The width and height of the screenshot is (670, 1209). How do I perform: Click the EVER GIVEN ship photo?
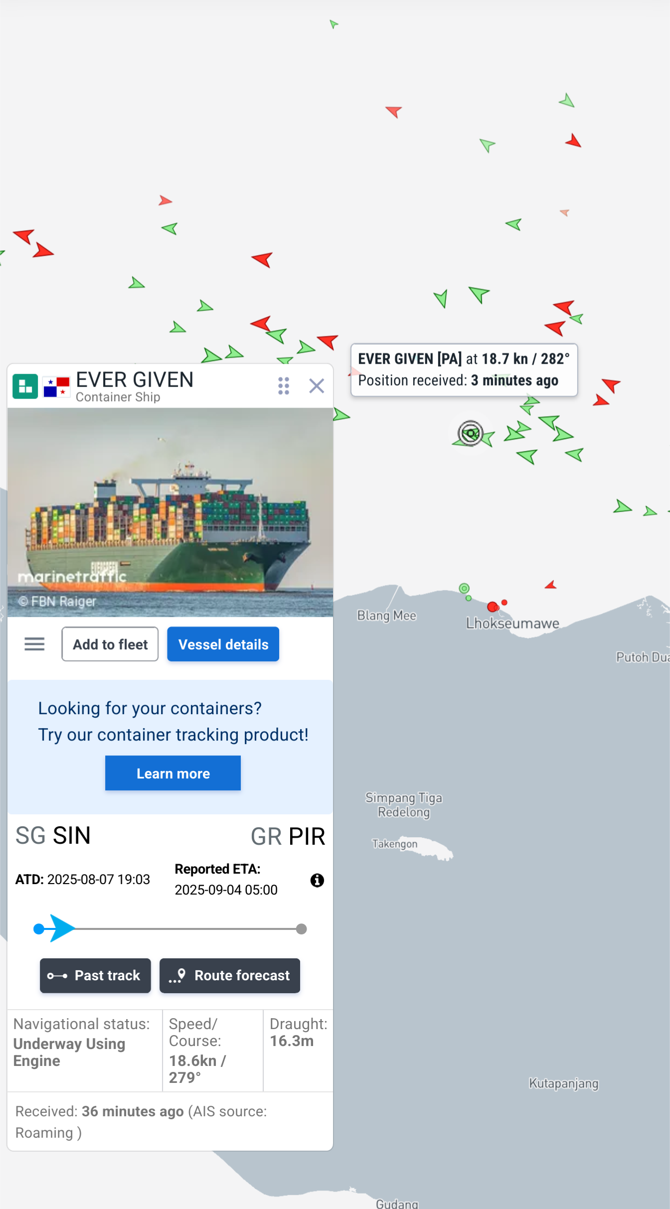coord(170,512)
